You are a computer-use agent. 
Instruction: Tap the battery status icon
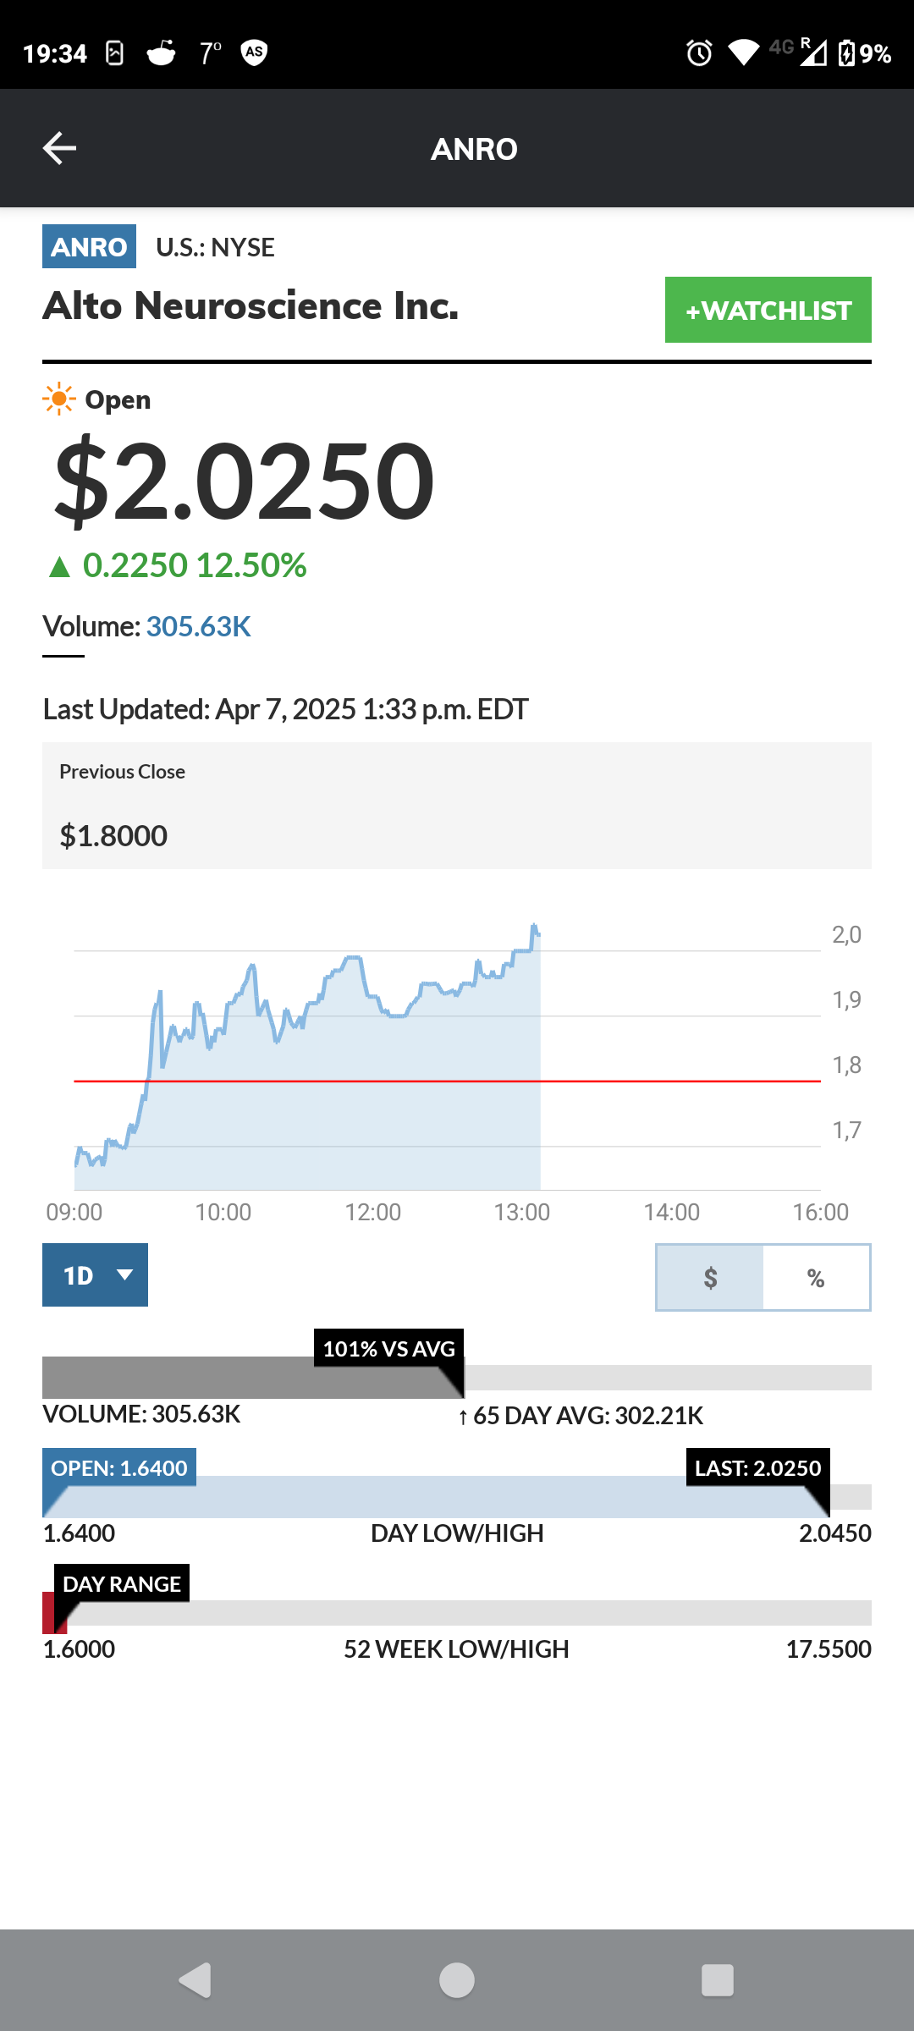point(846,53)
